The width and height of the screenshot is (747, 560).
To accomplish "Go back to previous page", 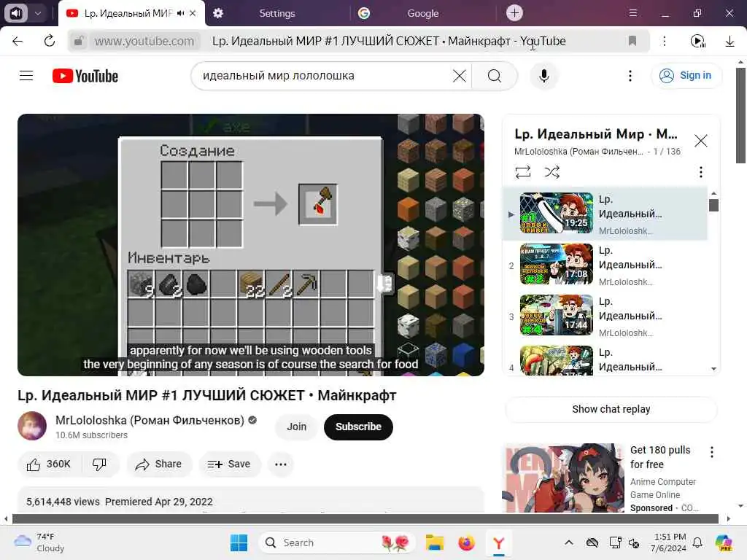I will click(x=18, y=41).
